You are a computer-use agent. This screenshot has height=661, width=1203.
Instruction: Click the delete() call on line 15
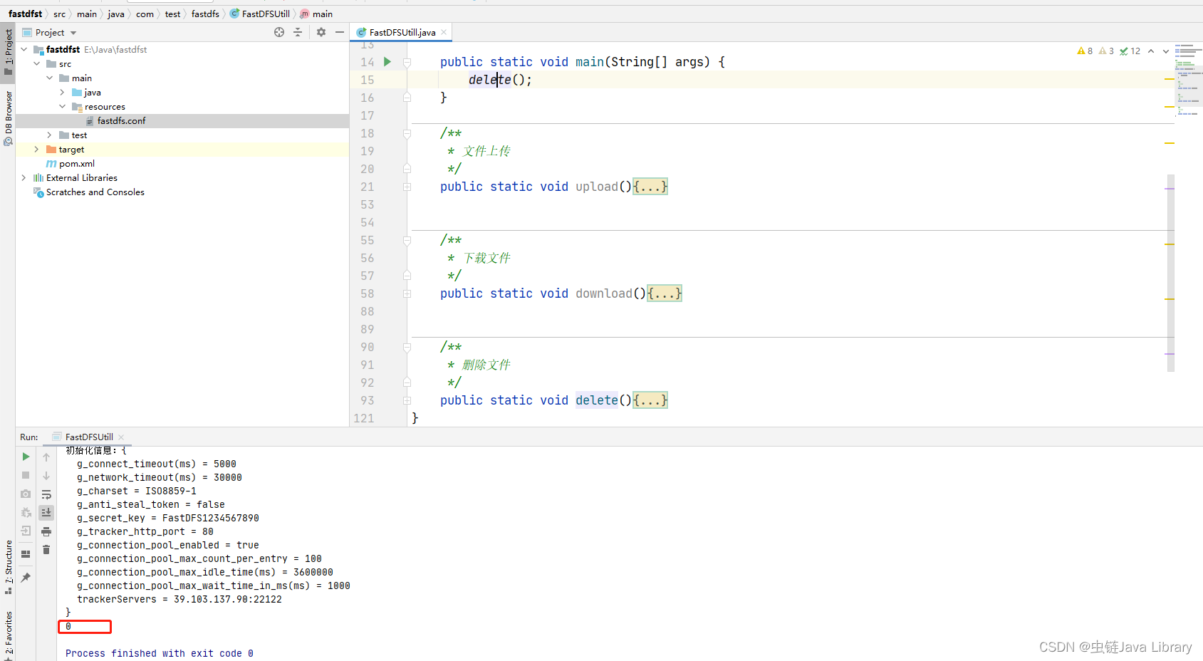coord(500,80)
